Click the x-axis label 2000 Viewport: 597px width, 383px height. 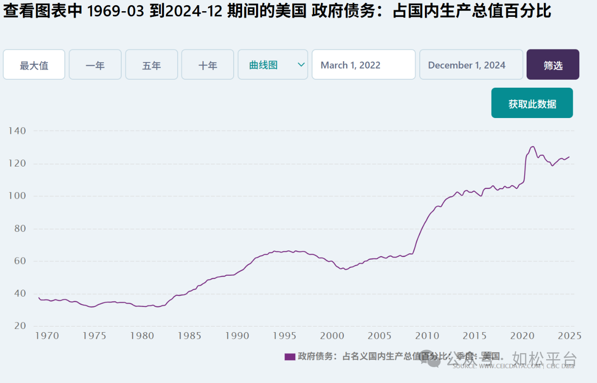(332, 336)
